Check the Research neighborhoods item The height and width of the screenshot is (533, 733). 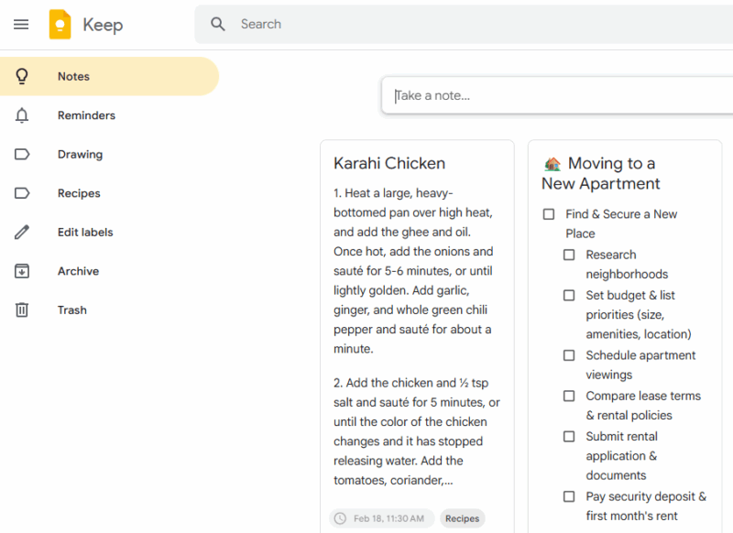pos(569,255)
